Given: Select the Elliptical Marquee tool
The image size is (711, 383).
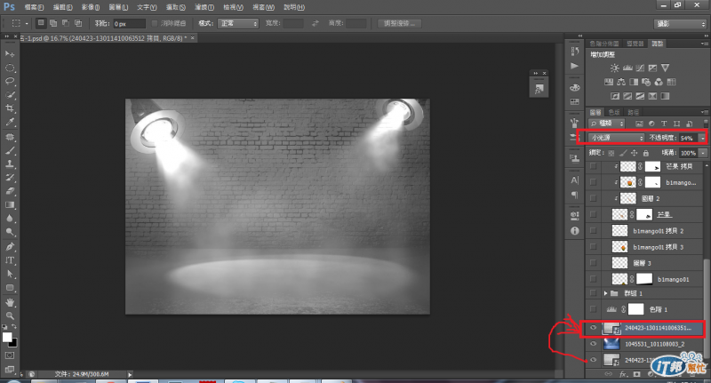Looking at the screenshot, I should [x=10, y=68].
